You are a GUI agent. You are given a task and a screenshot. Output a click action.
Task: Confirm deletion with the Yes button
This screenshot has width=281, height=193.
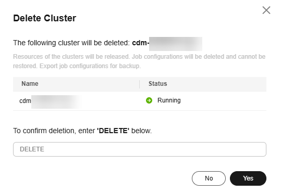(x=248, y=178)
